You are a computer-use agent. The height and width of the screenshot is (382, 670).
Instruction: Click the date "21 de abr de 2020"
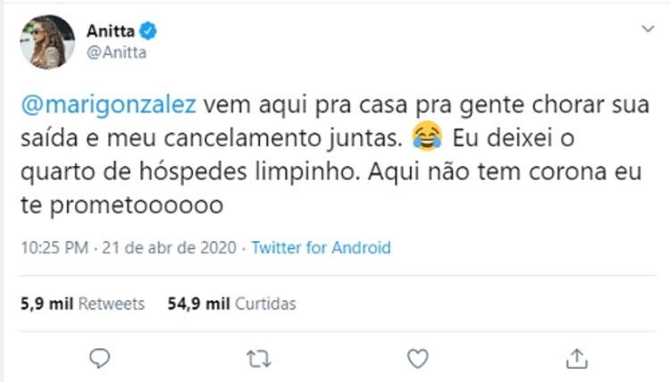[x=170, y=248]
